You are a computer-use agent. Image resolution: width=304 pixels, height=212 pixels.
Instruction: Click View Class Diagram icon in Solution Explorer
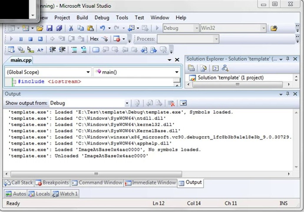[x=225, y=68]
